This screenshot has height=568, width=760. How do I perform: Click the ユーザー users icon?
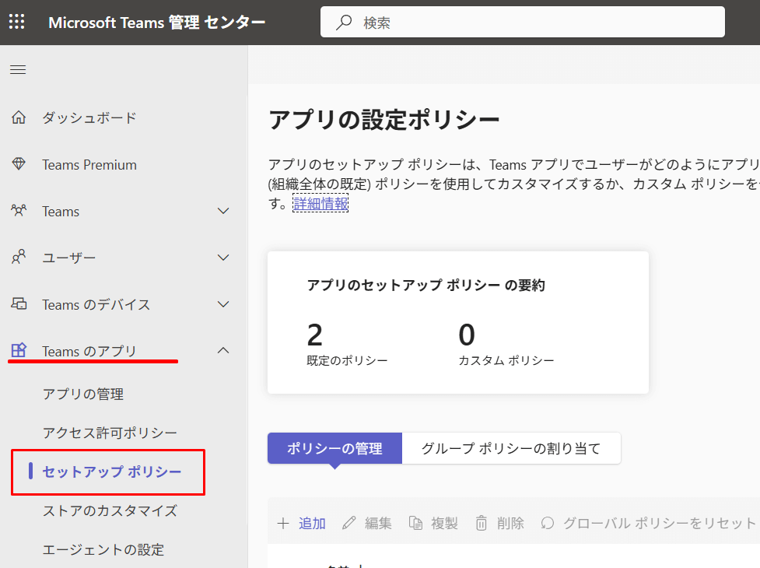[x=19, y=258]
